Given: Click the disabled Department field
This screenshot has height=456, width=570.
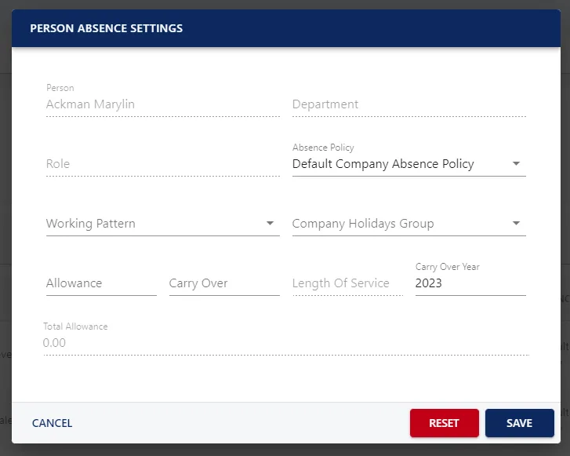Looking at the screenshot, I should click(x=409, y=104).
